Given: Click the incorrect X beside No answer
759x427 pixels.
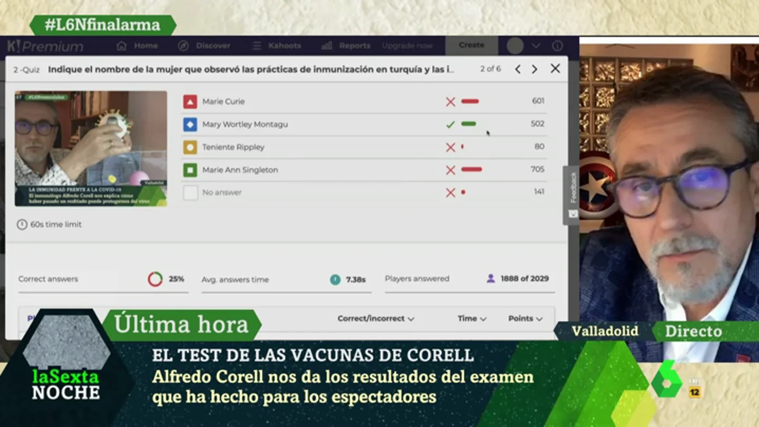Looking at the screenshot, I should point(450,192).
